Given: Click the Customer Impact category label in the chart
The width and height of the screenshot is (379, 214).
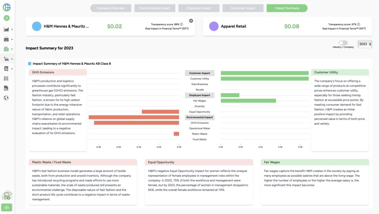Looking at the screenshot, I should point(199,73).
